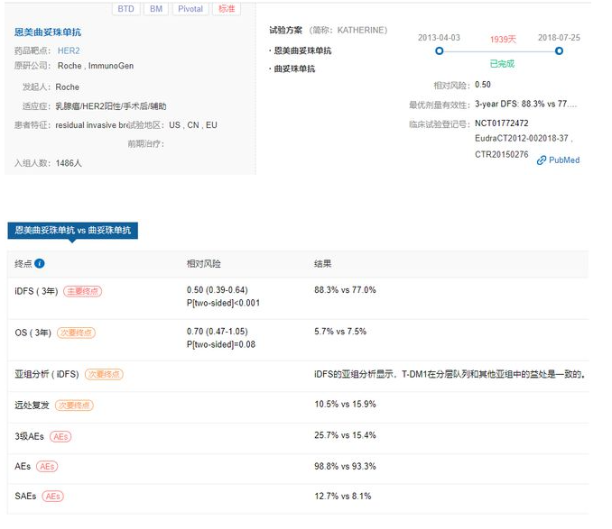Click the 98.8% vs 93.3% result
Image resolution: width=612 pixels, height=529 pixels.
click(345, 466)
